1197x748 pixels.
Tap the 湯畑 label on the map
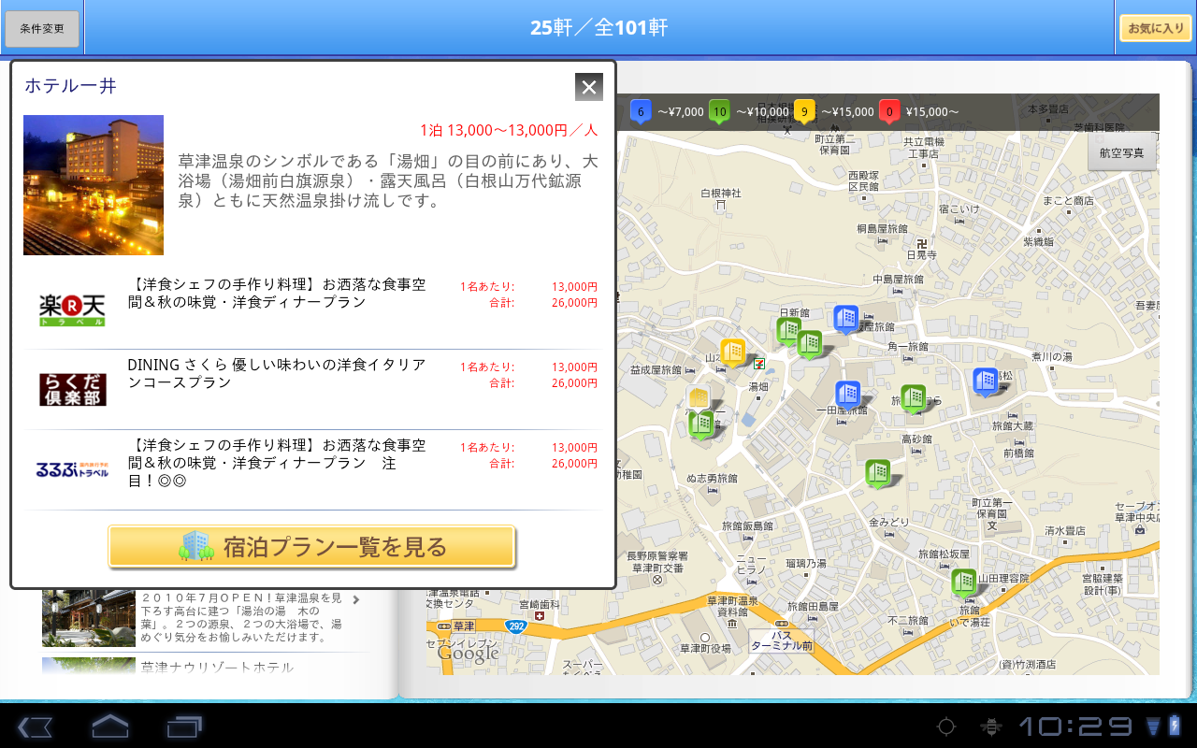tap(758, 386)
